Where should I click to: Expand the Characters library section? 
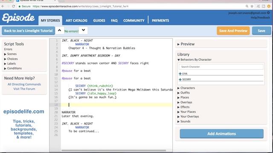click(x=186, y=88)
